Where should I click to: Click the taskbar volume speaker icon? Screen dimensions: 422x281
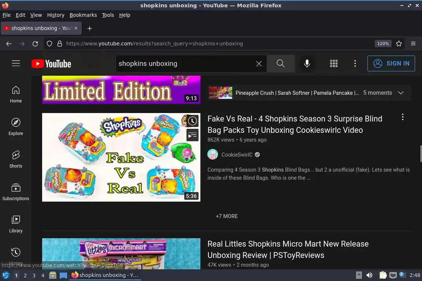pyautogui.click(x=370, y=275)
